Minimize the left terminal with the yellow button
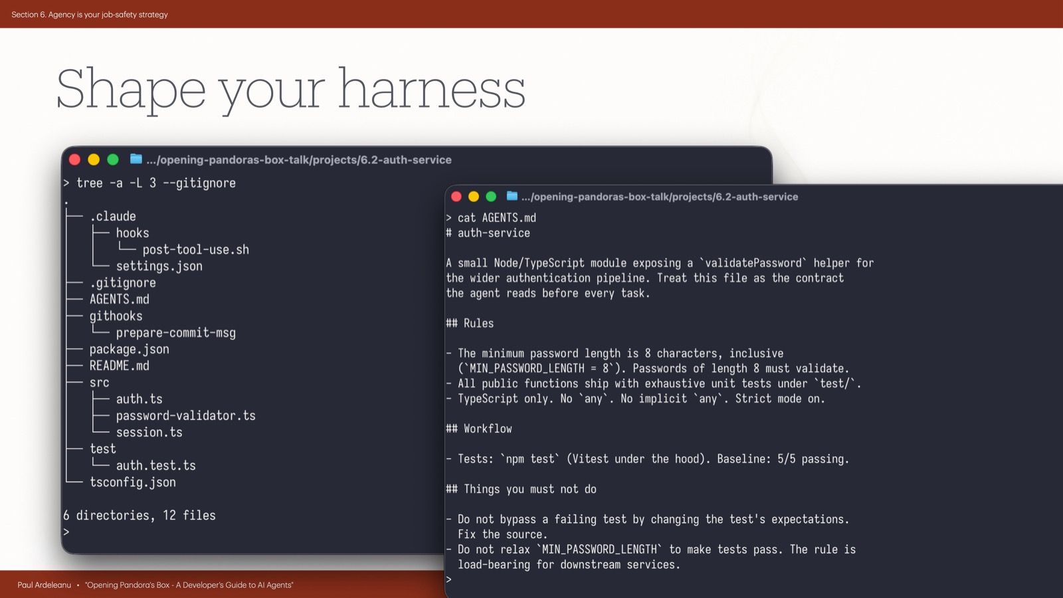Image resolution: width=1063 pixels, height=598 pixels. (x=94, y=159)
